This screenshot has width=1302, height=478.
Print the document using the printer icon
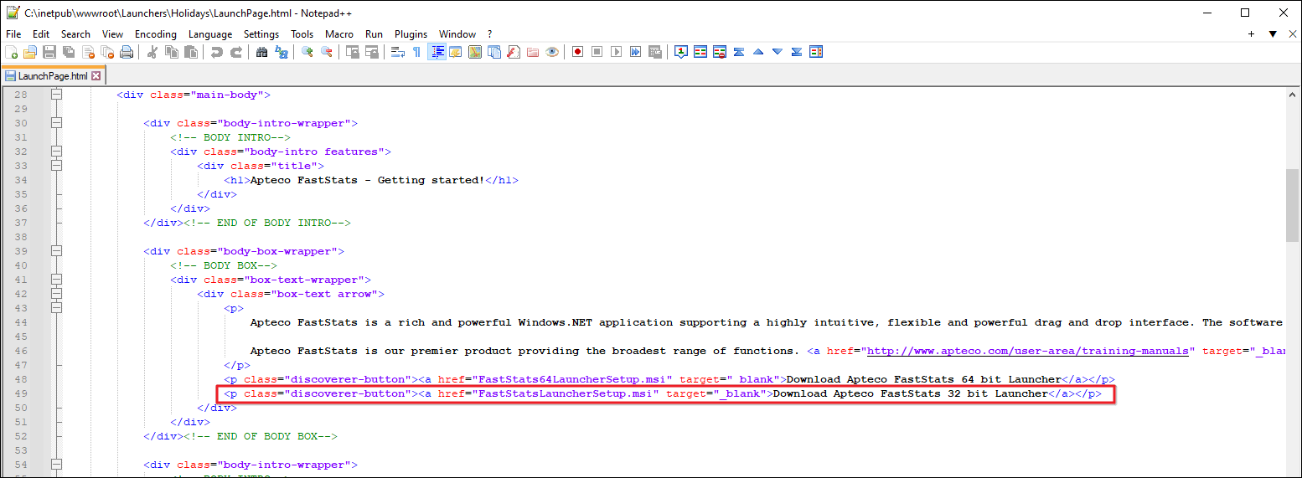127,52
